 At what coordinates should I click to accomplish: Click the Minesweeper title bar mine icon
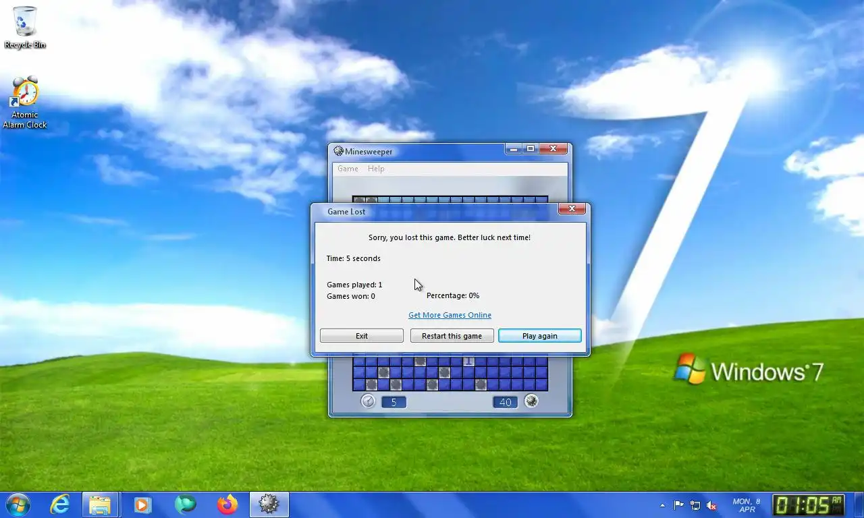[x=338, y=151]
